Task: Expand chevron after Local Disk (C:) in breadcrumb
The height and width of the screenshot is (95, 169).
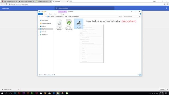Action: click(x=64, y=16)
